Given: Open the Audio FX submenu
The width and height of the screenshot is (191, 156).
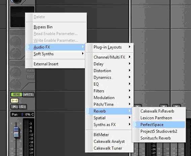Looking at the screenshot, I should [56, 47].
